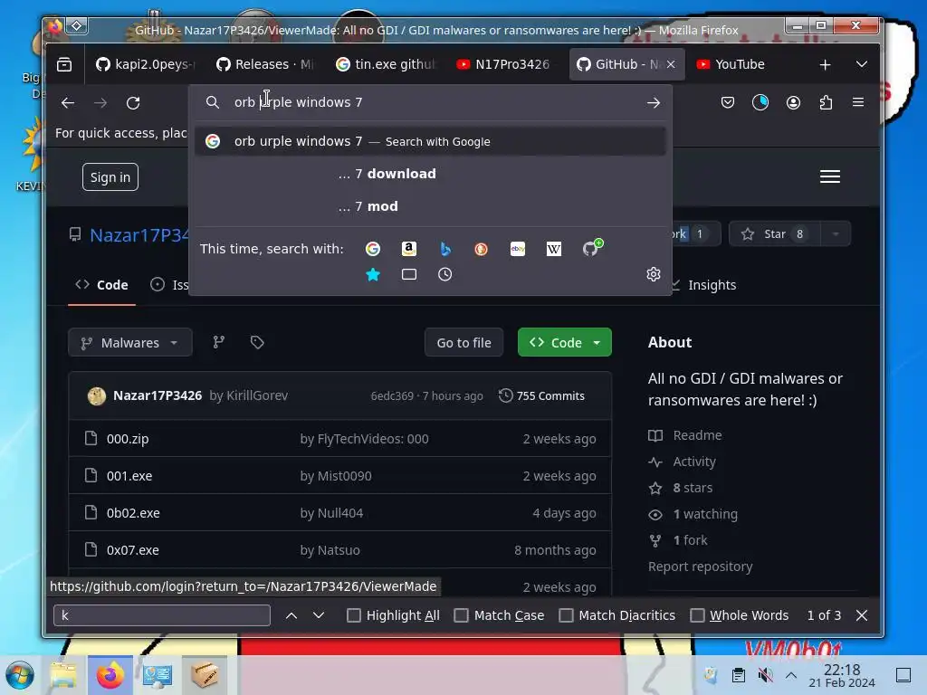View tags icon in the repository toolbar
This screenshot has width=927, height=695.
tap(257, 342)
